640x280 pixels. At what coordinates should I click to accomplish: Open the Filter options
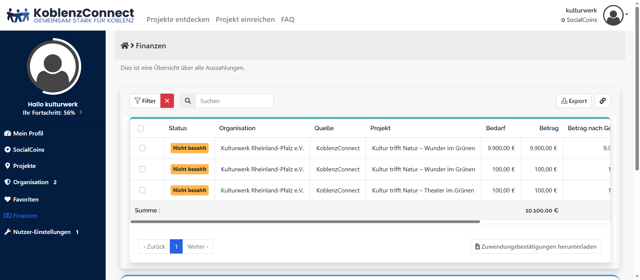coord(145,101)
